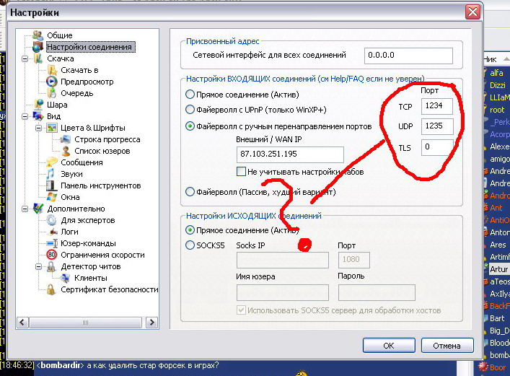510x376 pixels.
Task: Select the SOCKS5 outgoing option
Action: tap(190, 245)
